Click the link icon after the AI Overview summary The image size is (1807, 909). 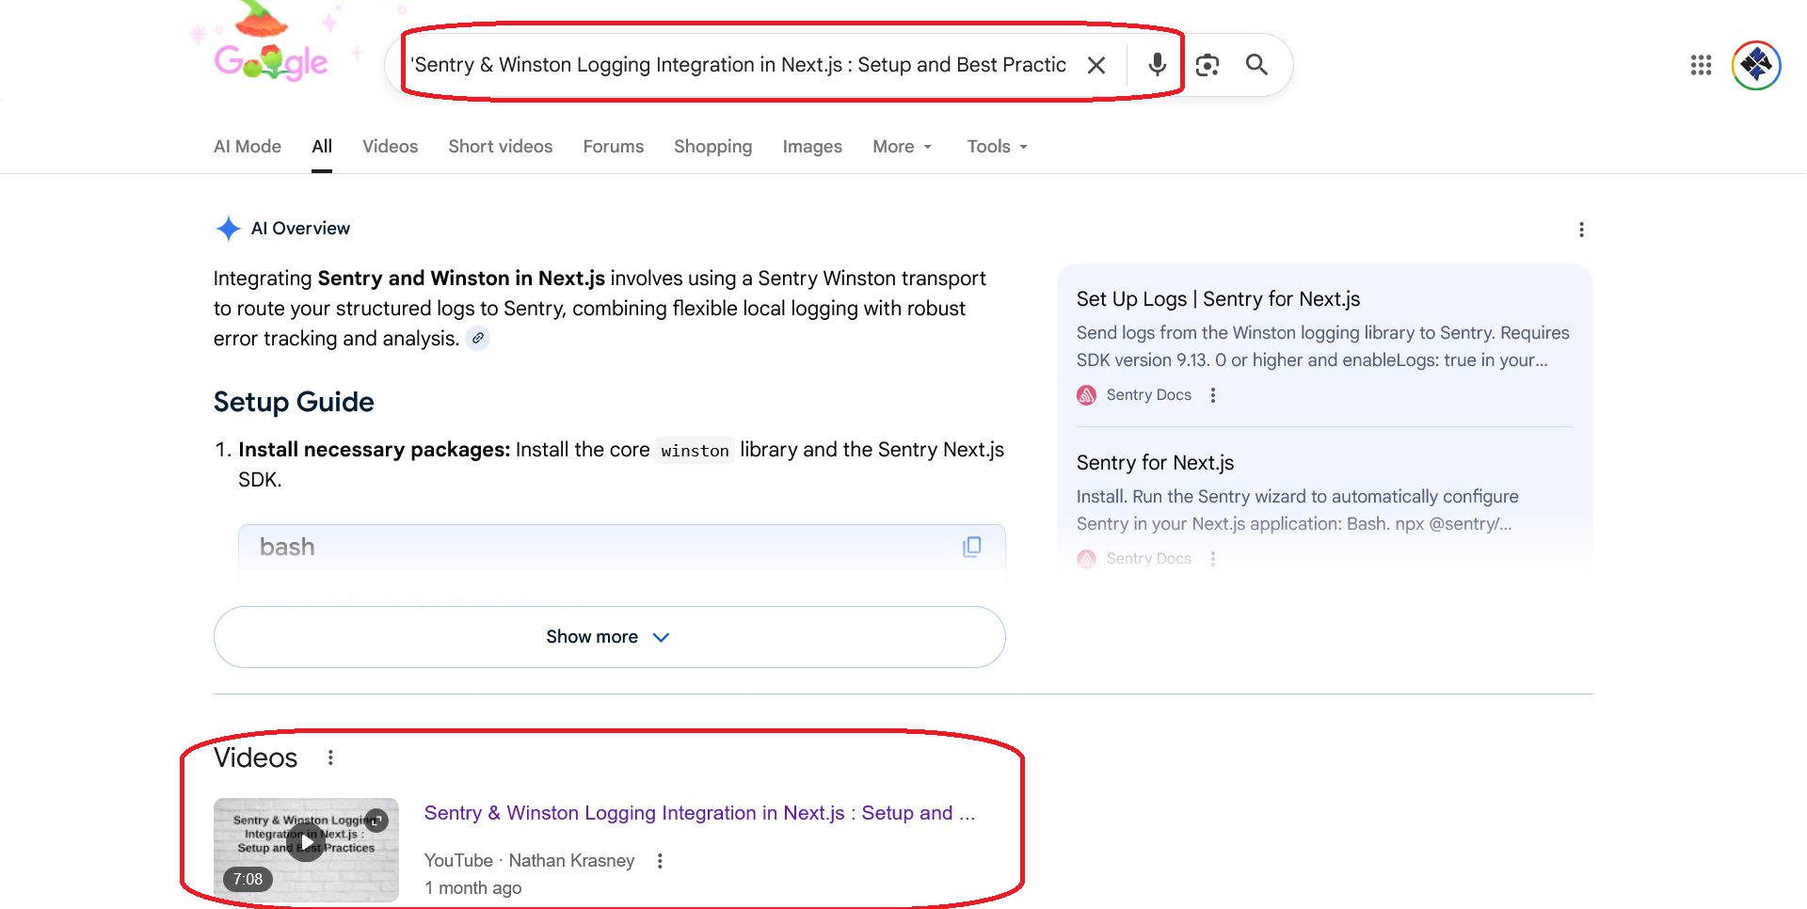(478, 338)
